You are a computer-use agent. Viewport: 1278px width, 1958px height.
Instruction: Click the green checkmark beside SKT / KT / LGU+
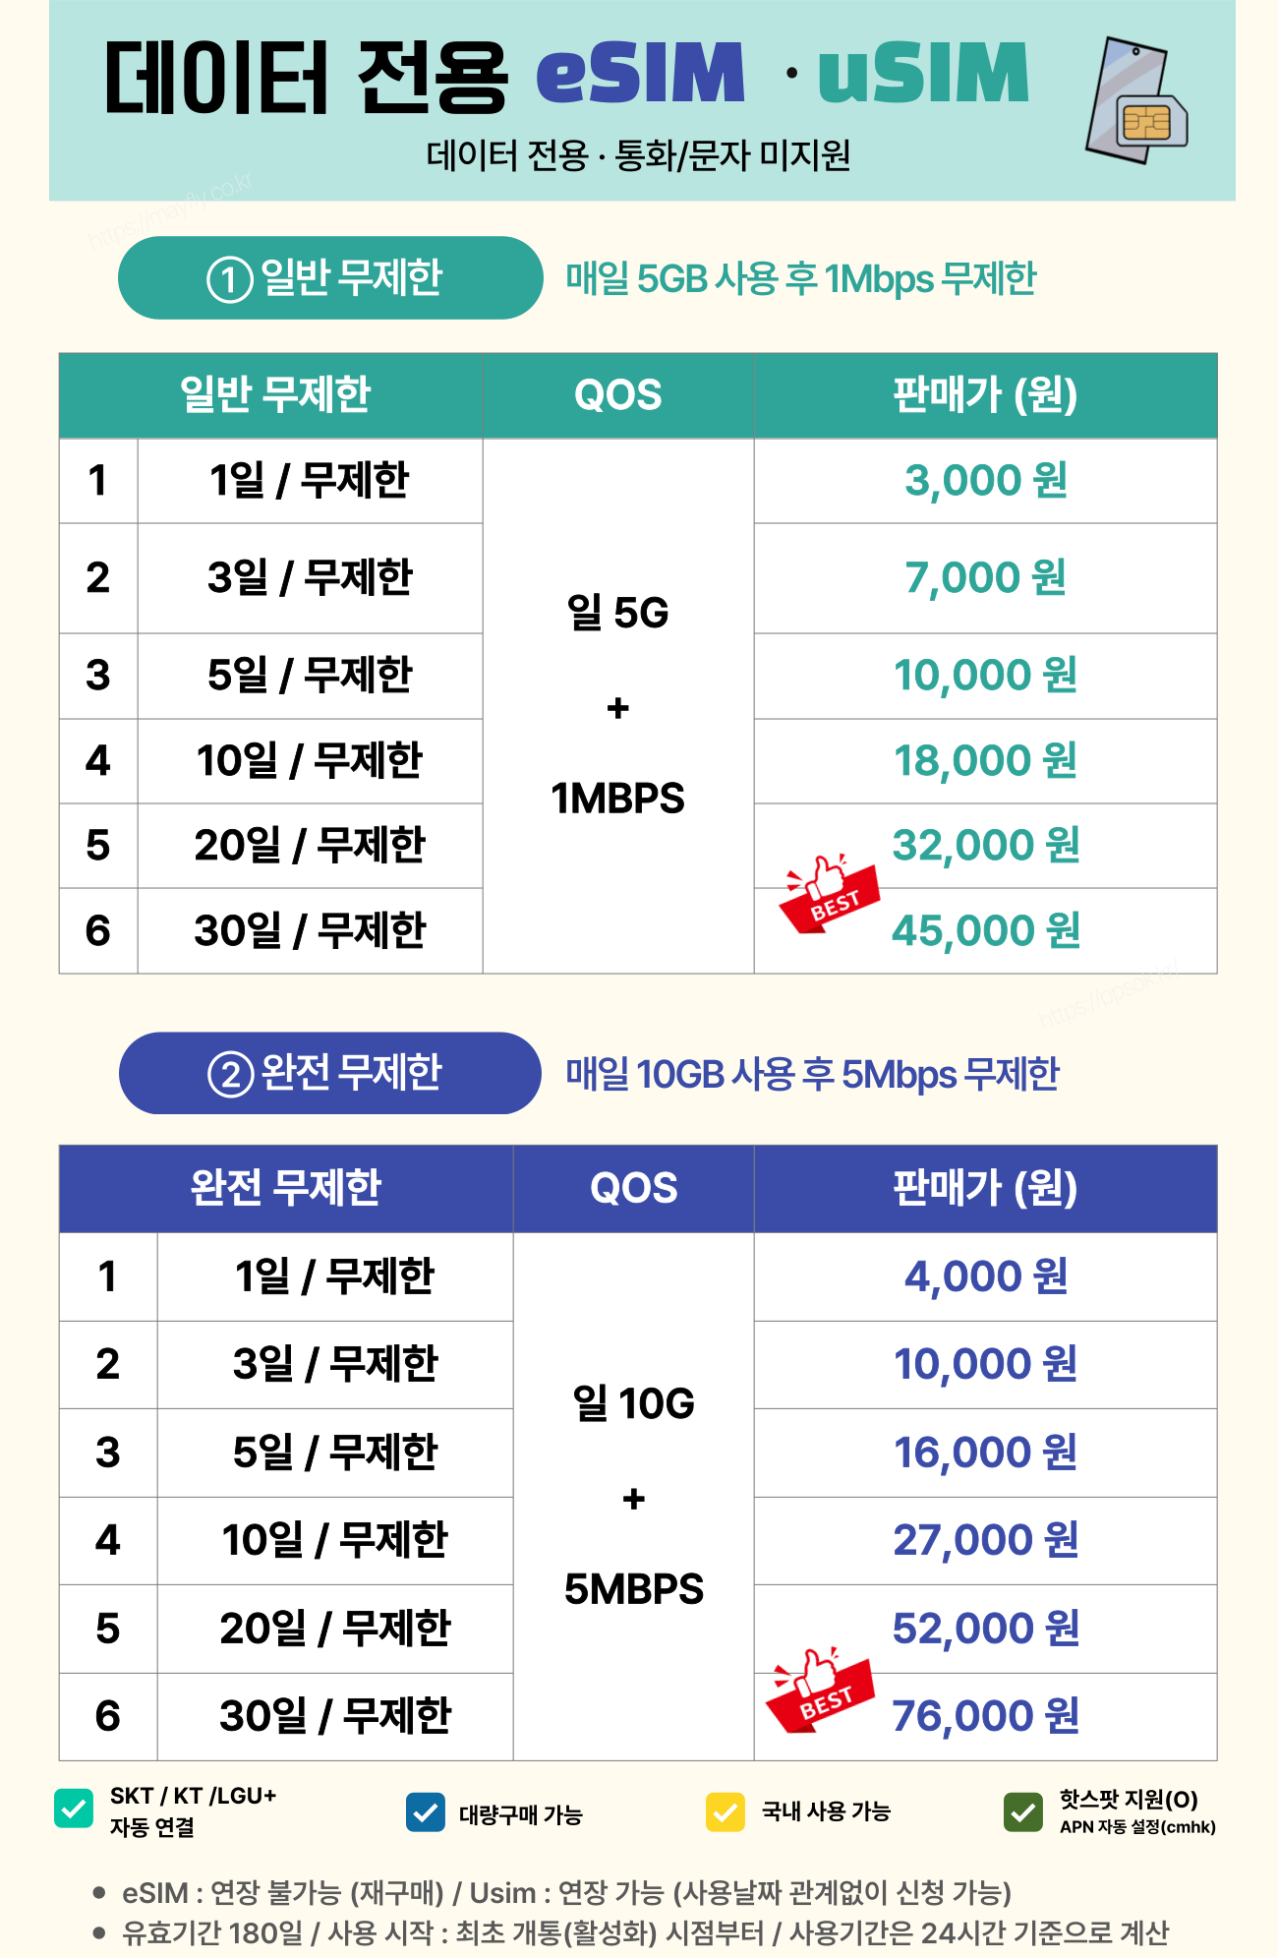(x=74, y=1809)
